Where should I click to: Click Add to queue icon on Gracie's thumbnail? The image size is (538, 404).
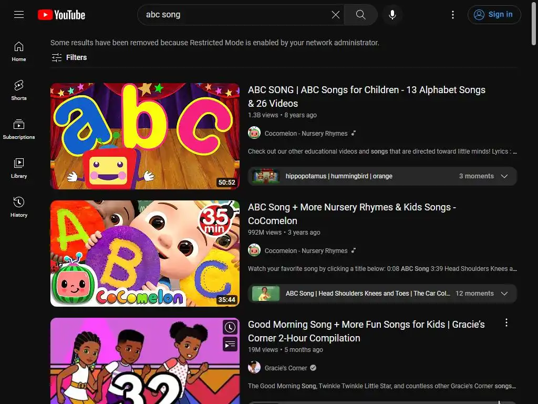click(230, 344)
